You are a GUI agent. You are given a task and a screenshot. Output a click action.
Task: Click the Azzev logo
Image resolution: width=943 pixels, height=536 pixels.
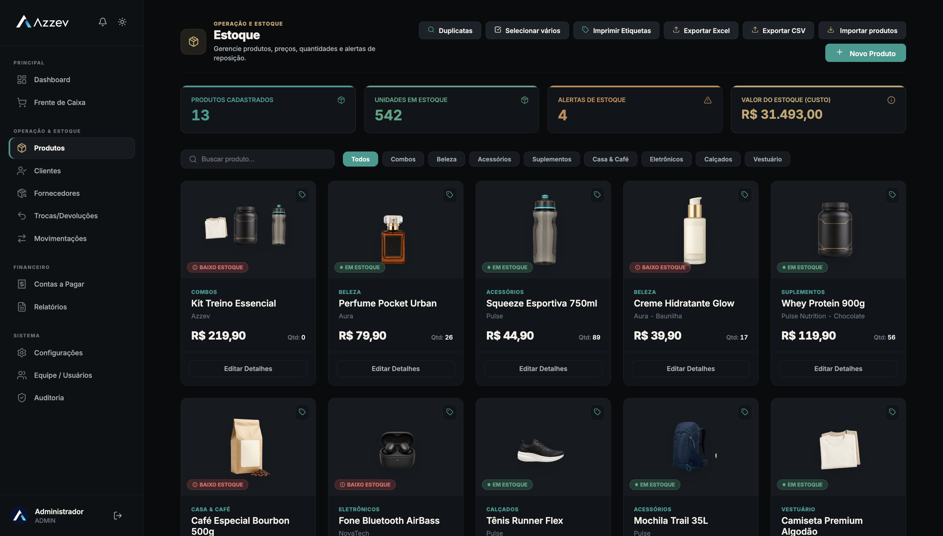42,22
